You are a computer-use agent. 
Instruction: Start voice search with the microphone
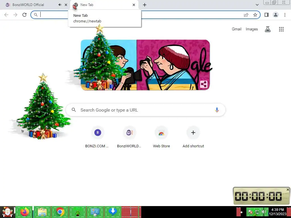(217, 110)
